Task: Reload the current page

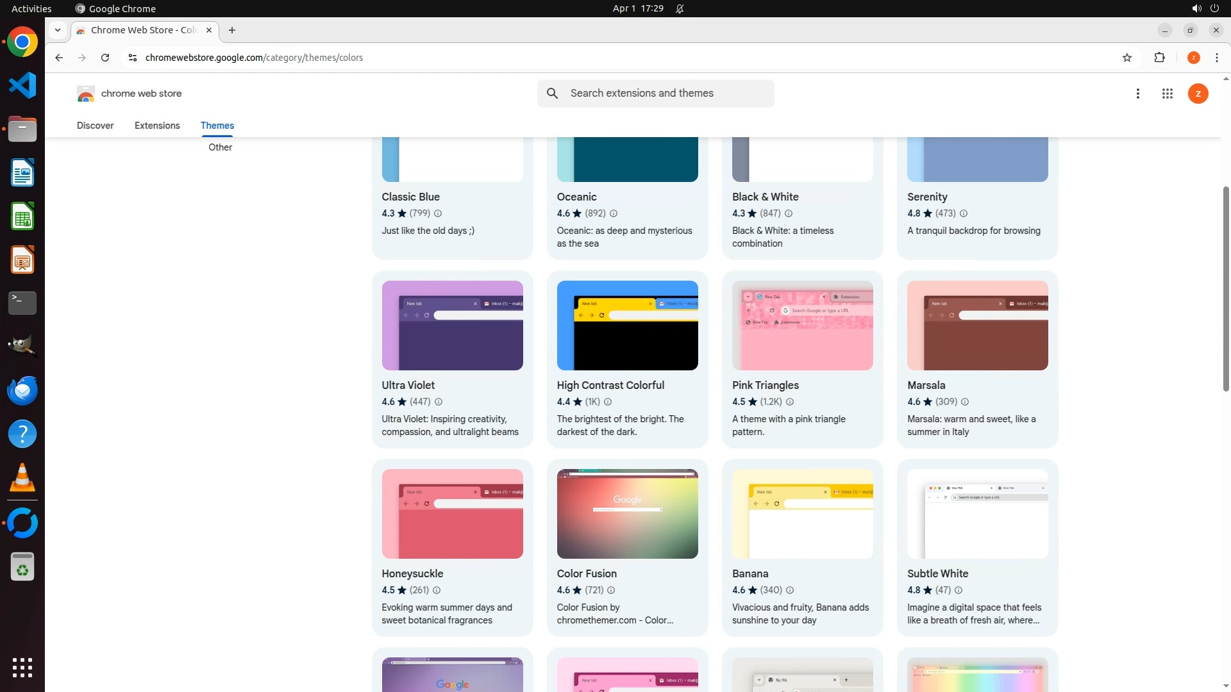Action: point(105,58)
